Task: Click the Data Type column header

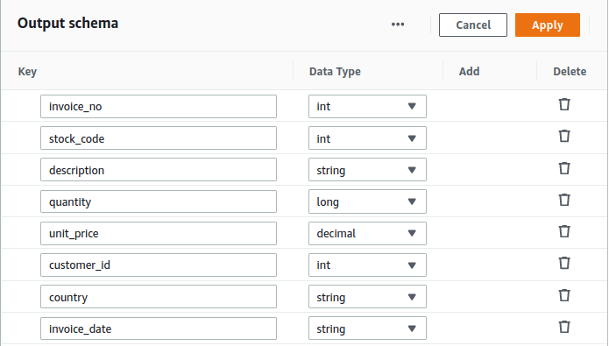Action: click(x=335, y=72)
